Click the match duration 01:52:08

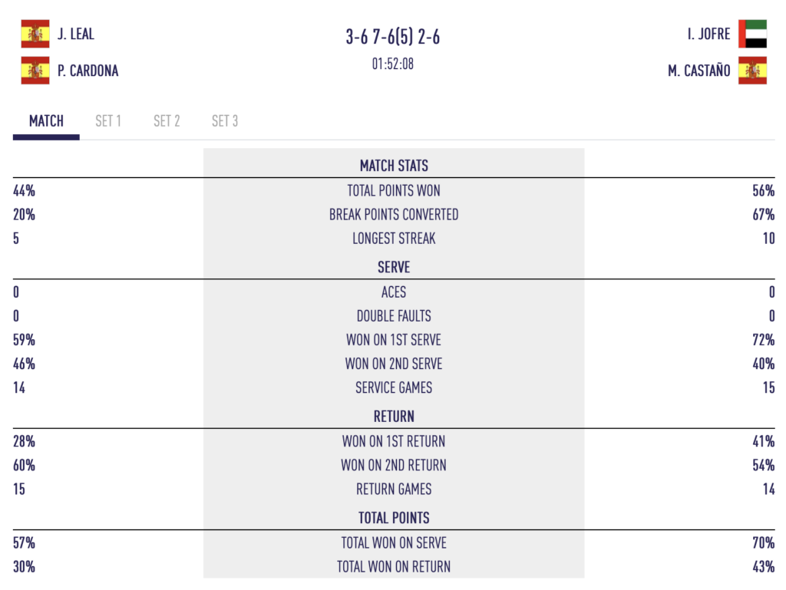click(393, 64)
